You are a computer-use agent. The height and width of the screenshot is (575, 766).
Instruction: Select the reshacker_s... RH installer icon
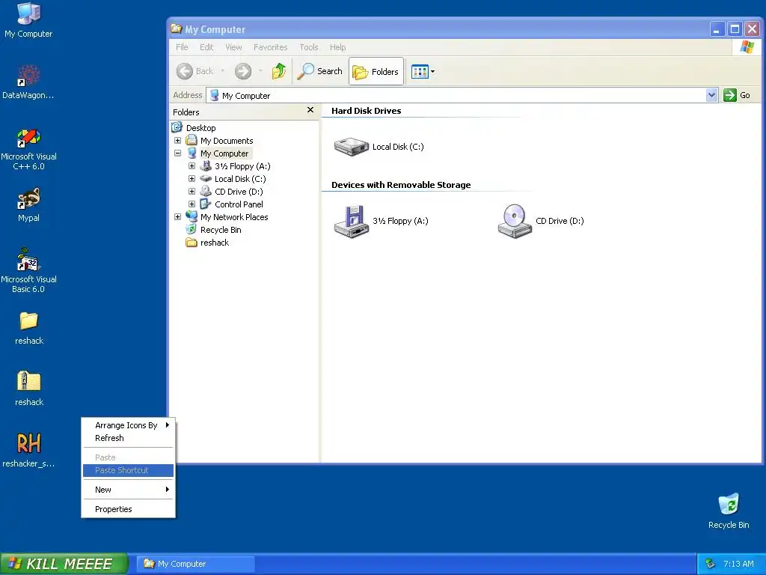(x=28, y=450)
